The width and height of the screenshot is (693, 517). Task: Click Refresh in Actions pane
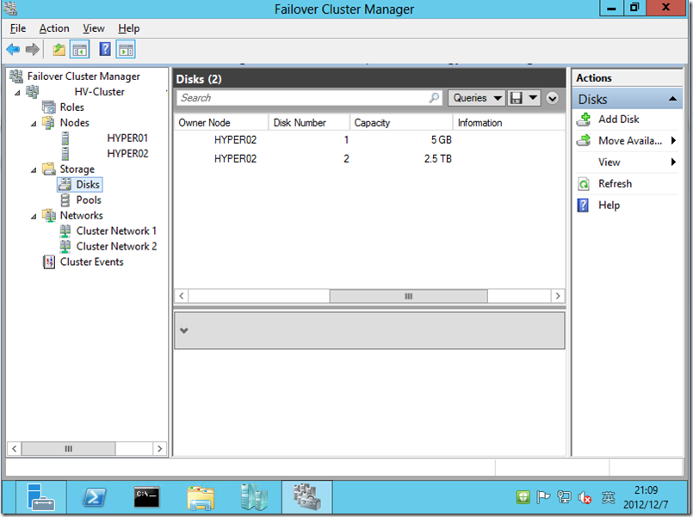tap(615, 184)
